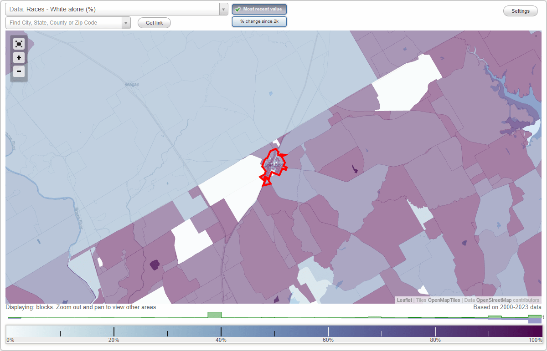The width and height of the screenshot is (547, 351).
Task: Enable the Most recent value display mode
Action: coord(259,9)
